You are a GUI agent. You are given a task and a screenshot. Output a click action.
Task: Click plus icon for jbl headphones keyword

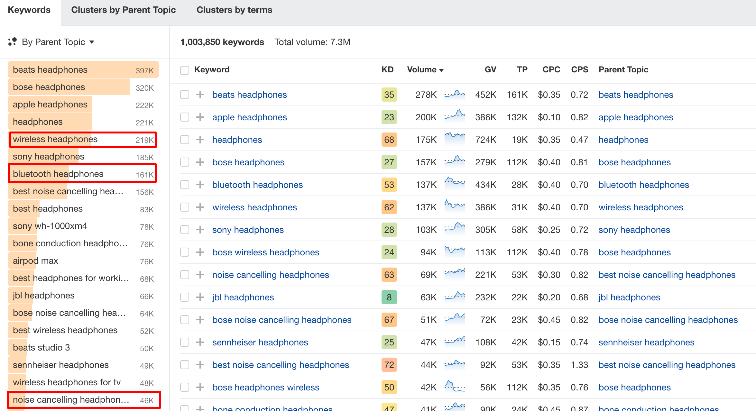tap(200, 297)
